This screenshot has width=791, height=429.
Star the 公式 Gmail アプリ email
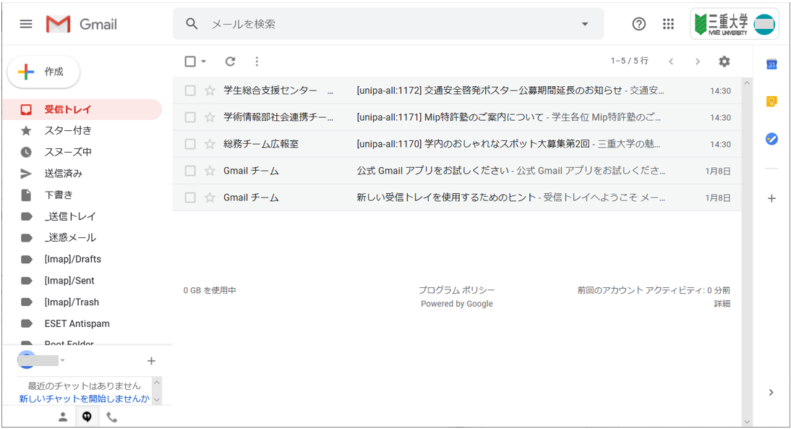pos(210,171)
